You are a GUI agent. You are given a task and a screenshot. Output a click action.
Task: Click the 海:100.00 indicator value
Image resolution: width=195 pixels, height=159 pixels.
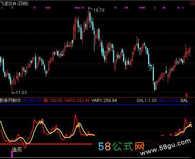point(53,101)
